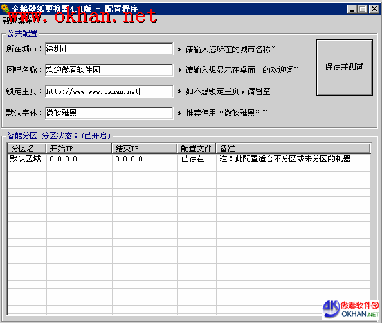Focus the 网吧名称 text field

(x=109, y=70)
